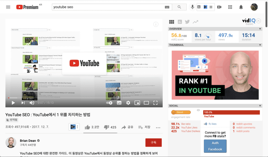The height and width of the screenshot is (157, 268).
Task: Open the hamburger guide menu
Action: [8, 7]
